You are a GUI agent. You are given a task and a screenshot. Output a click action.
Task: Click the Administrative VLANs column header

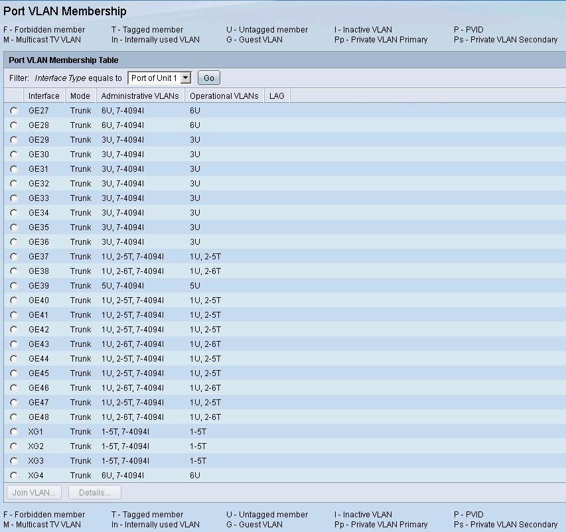click(x=140, y=96)
